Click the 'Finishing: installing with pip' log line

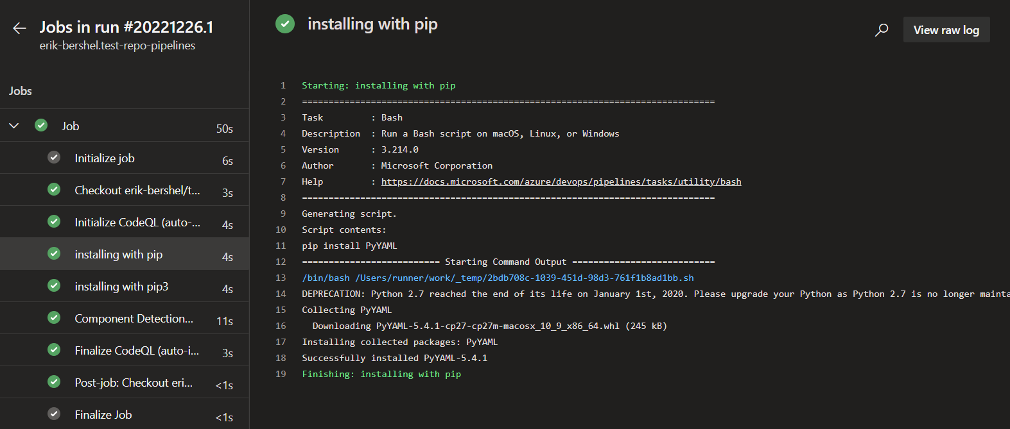381,374
